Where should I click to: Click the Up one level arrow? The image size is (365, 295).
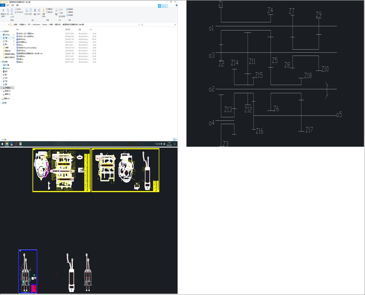[x=9, y=24]
